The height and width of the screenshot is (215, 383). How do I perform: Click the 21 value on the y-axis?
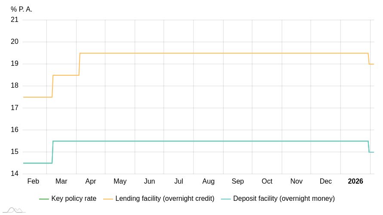click(15, 20)
